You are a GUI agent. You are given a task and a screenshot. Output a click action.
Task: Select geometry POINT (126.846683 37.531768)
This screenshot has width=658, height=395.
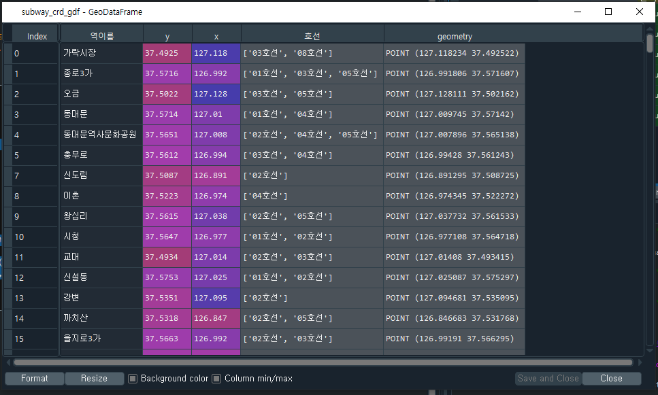coord(455,318)
